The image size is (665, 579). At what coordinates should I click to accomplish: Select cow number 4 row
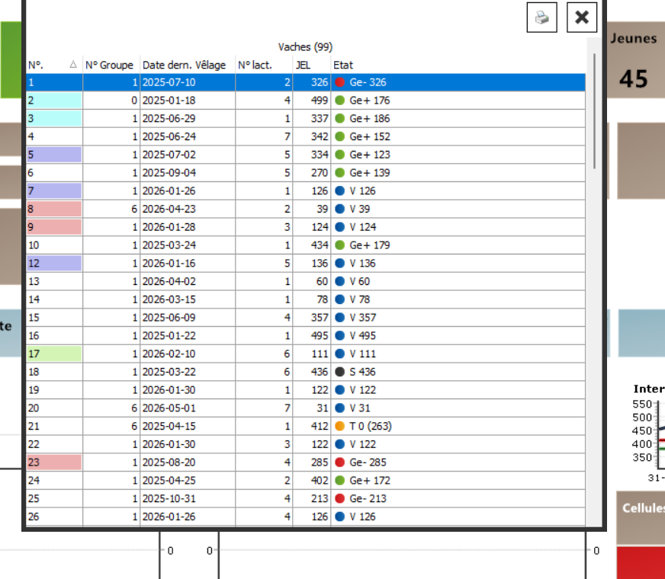306,136
